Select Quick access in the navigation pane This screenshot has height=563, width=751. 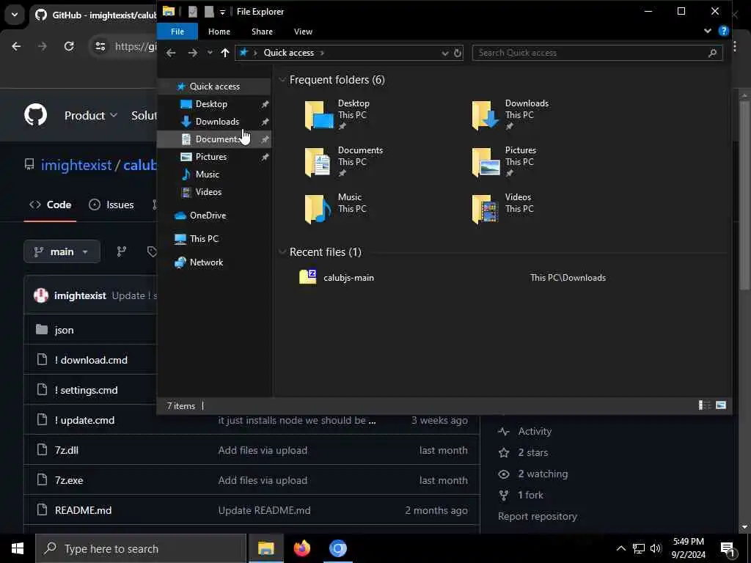[214, 87]
